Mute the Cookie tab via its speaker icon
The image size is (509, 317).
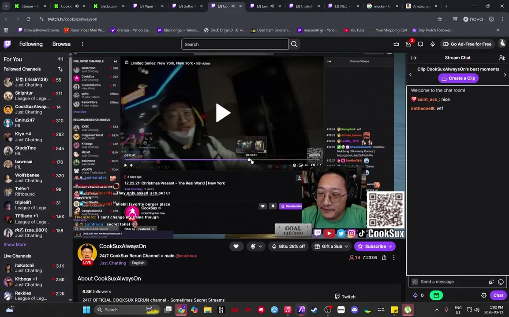(x=77, y=6)
